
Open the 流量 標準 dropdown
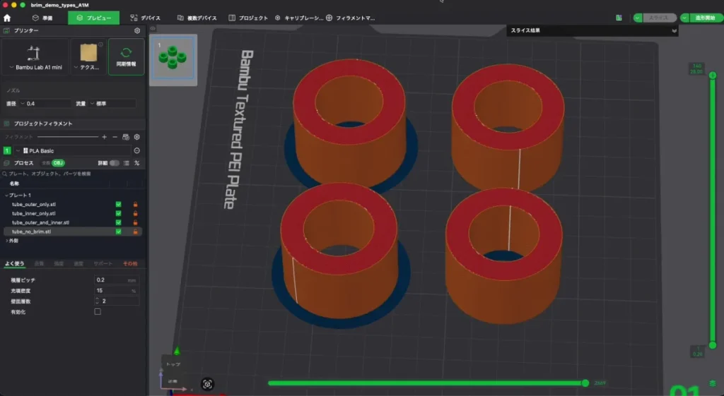point(112,104)
